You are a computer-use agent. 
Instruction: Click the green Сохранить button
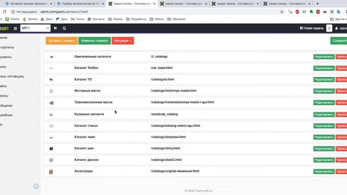coord(339,41)
